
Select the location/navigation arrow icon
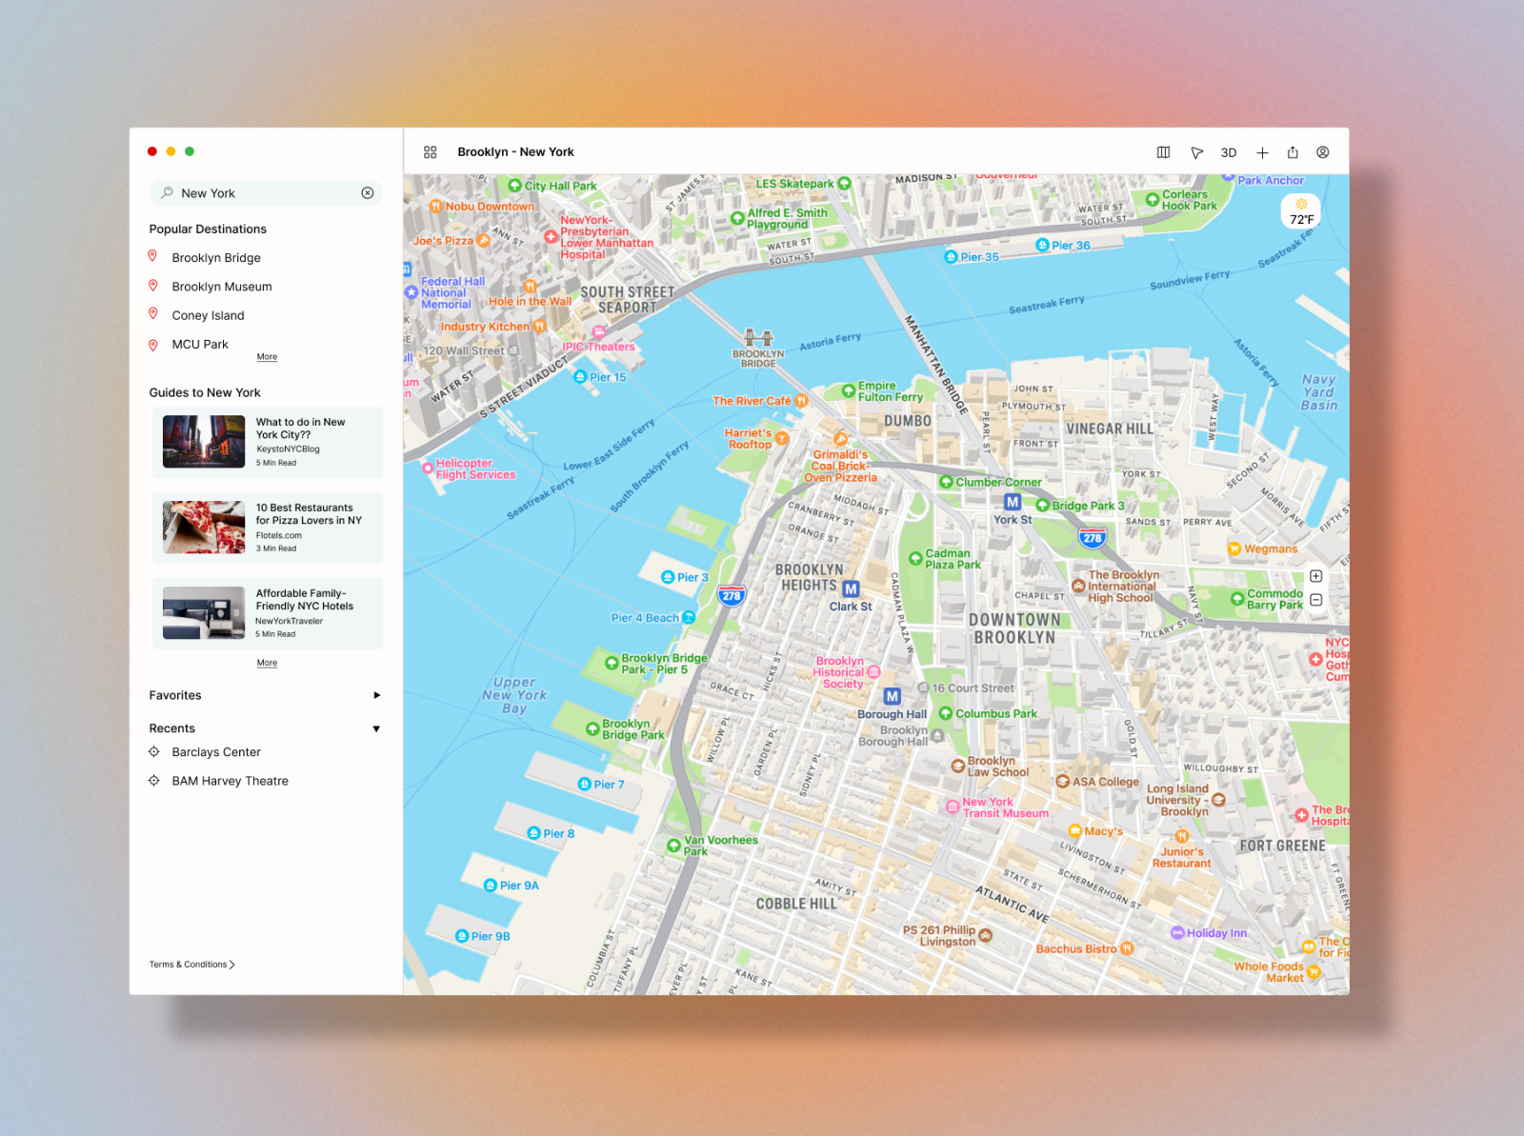(x=1197, y=152)
